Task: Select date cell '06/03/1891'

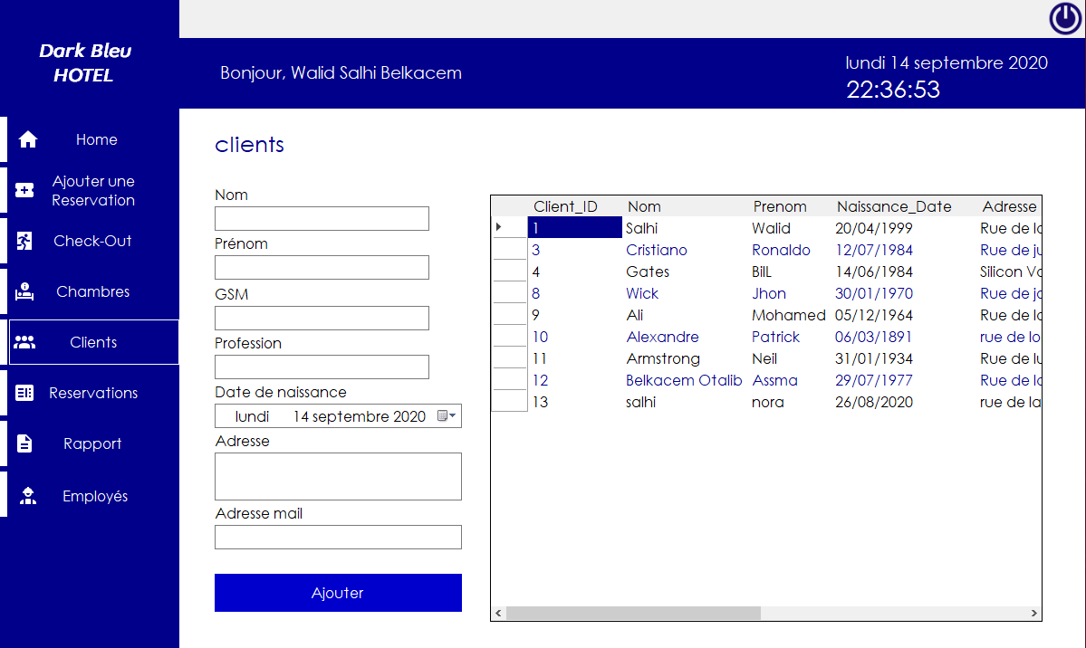Action: pos(873,338)
